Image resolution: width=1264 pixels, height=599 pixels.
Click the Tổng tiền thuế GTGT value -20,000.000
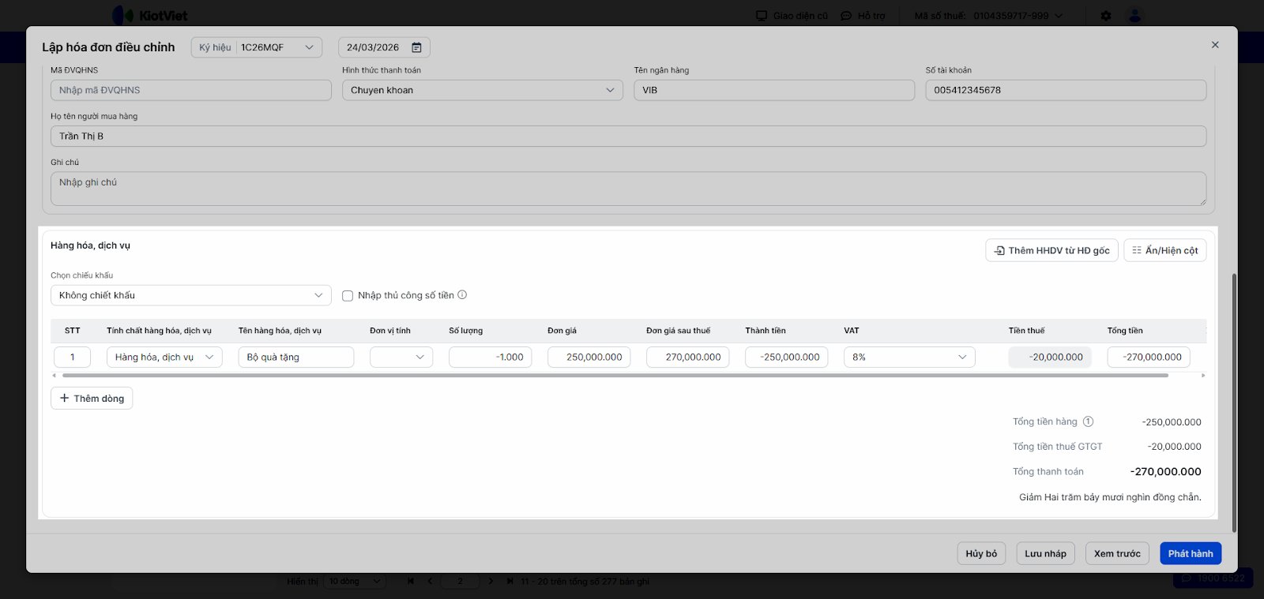[1174, 447]
